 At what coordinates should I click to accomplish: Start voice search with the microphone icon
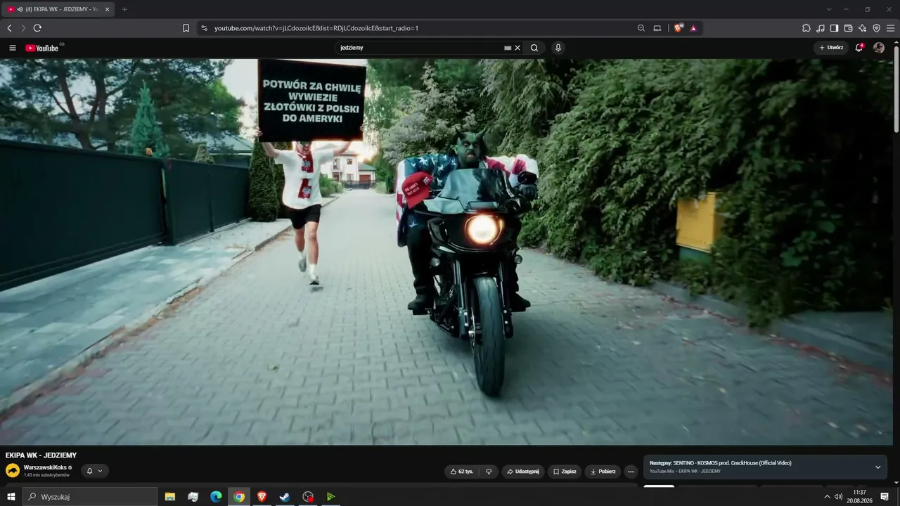point(558,48)
